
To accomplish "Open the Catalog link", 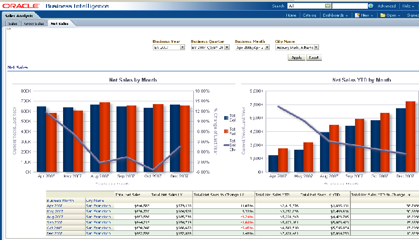I will click(x=309, y=15).
